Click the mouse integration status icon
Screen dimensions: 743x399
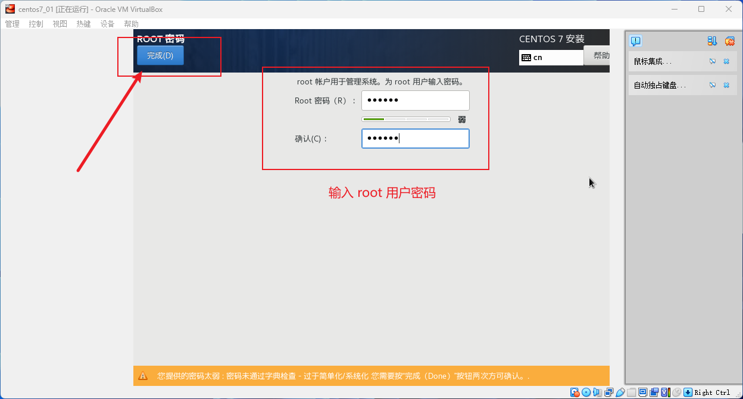(677, 392)
